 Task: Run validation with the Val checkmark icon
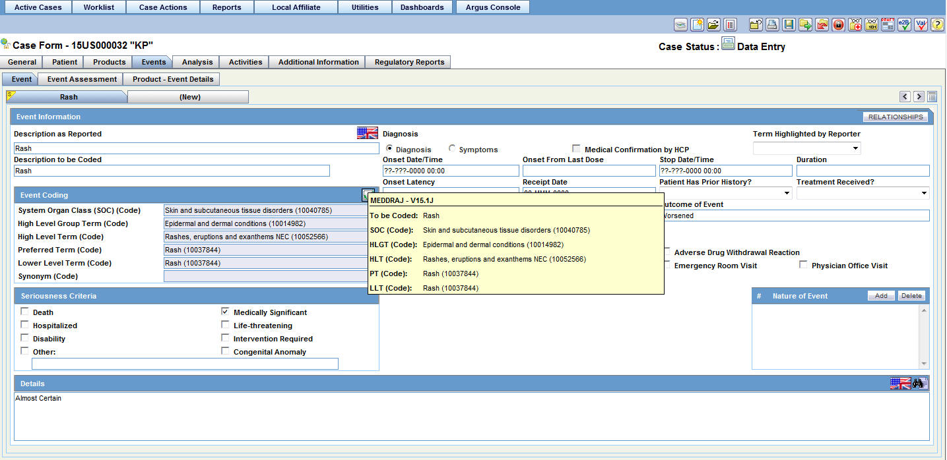point(921,25)
